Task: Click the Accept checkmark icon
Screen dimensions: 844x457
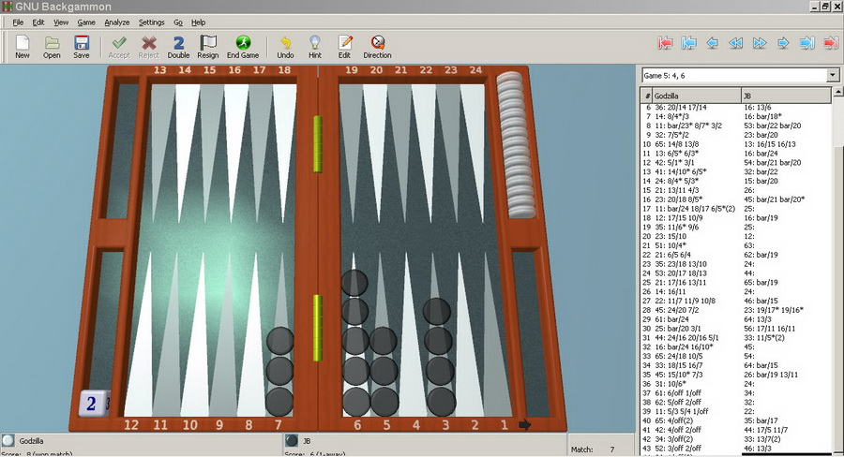Action: tap(119, 47)
